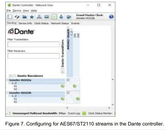Image resolution: width=166 pixels, height=130 pixels.
Task: Open the Help menu
Action: (34, 10)
